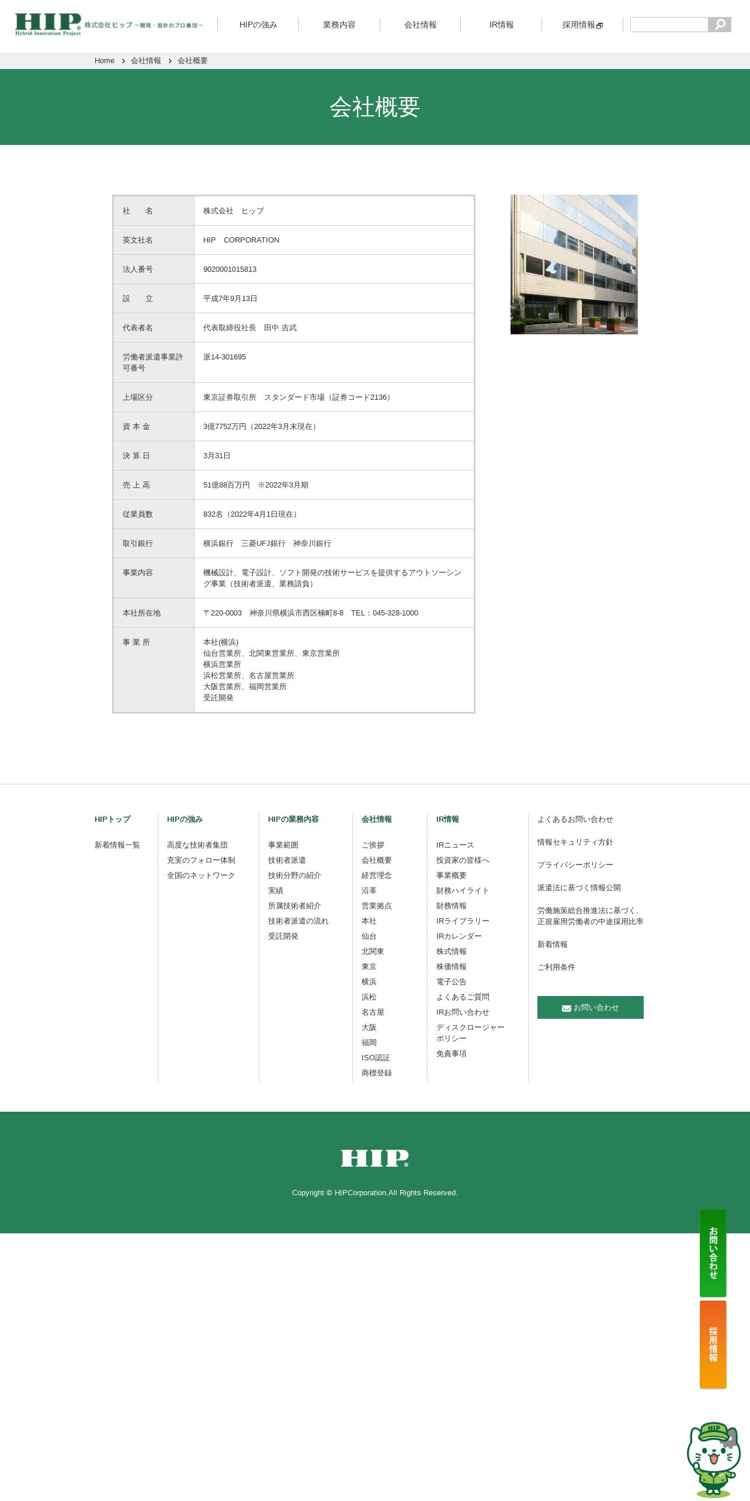Click the HIP logo in header
This screenshot has width=750, height=1501.
[x=109, y=25]
